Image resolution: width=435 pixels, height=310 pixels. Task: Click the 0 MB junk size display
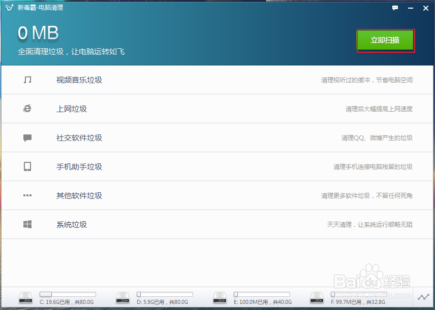(38, 32)
